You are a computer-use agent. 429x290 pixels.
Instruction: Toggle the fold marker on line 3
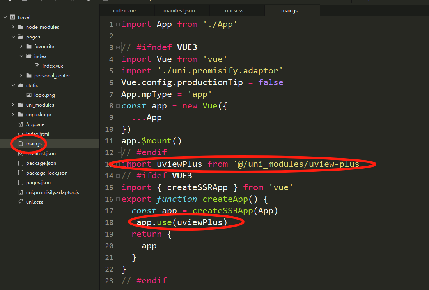(x=118, y=48)
